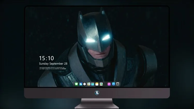Click the Sunday September 28 date text

click(x=53, y=64)
